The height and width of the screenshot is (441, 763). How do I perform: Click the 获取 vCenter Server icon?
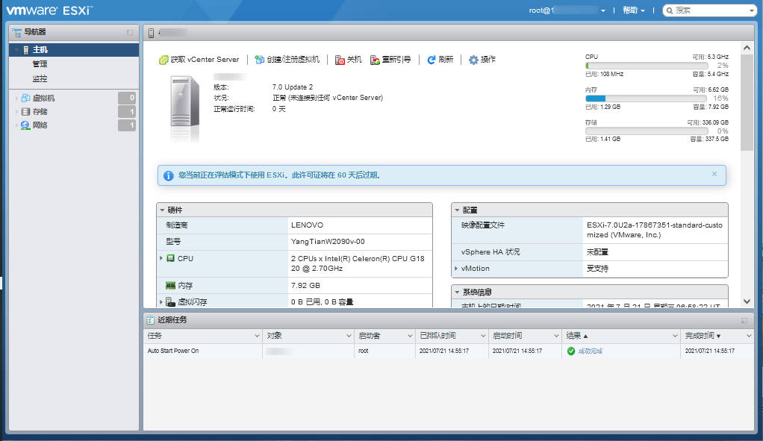(163, 60)
